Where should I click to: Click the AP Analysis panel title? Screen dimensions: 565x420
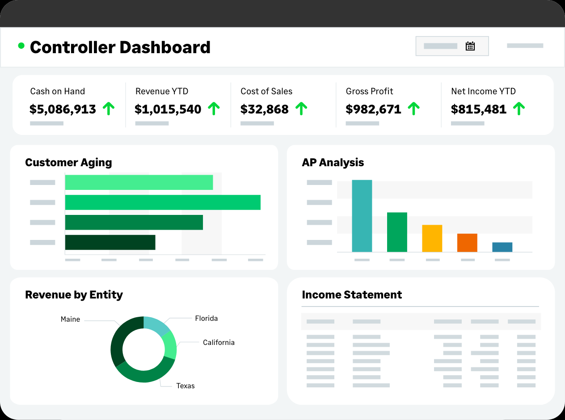pyautogui.click(x=333, y=163)
